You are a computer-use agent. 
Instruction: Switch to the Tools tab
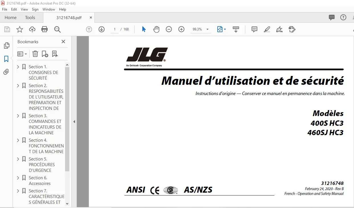tap(30, 17)
